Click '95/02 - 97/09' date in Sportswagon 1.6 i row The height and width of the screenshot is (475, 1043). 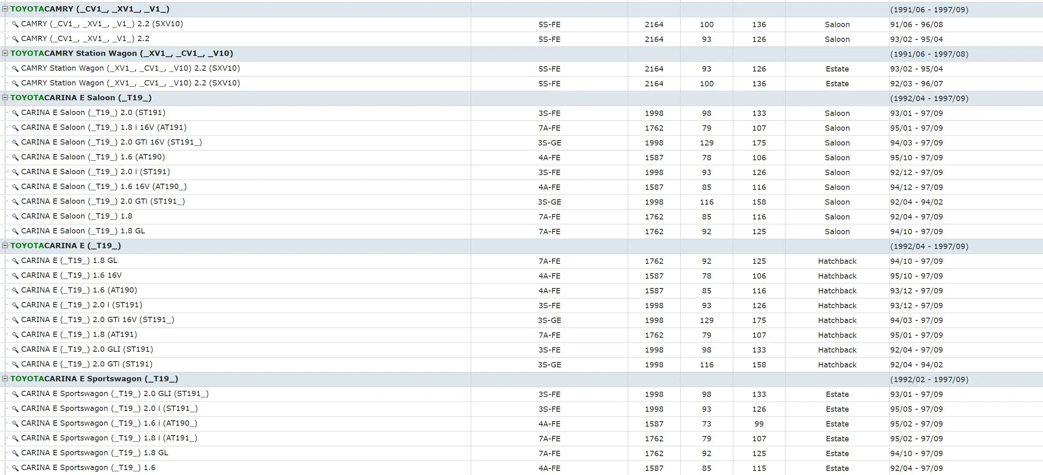(916, 424)
